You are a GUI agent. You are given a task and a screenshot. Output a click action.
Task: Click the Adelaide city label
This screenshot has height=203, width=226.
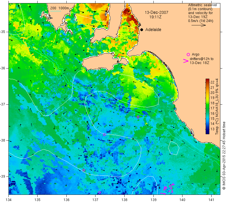153,30
